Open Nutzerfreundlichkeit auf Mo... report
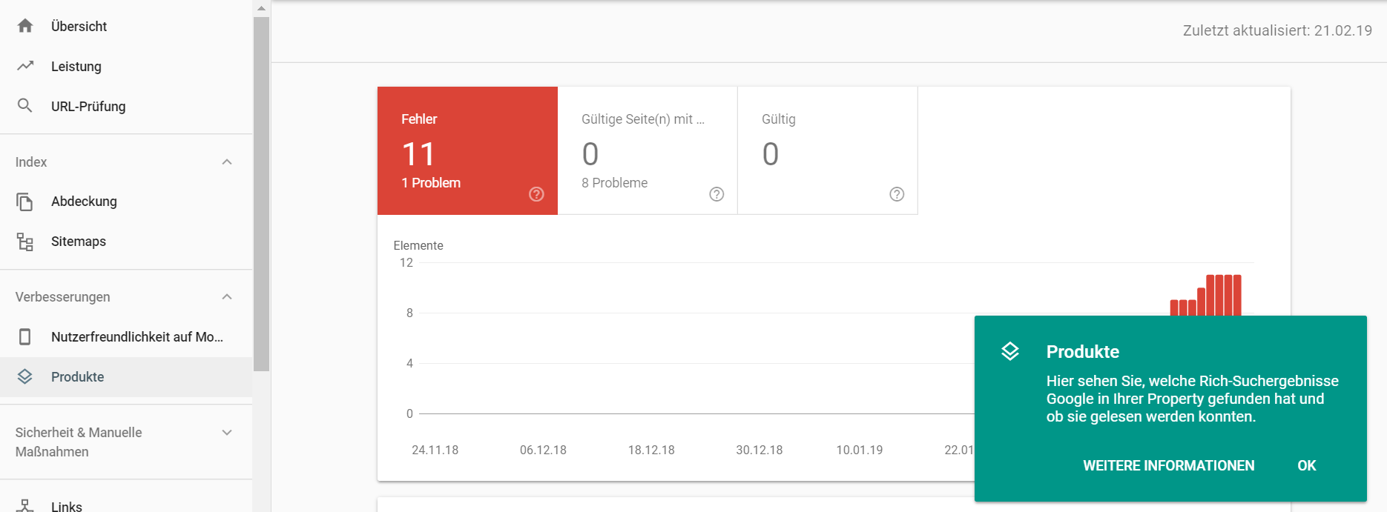The height and width of the screenshot is (512, 1387). click(x=126, y=337)
